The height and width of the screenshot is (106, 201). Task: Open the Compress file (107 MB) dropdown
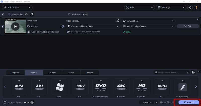[93, 26]
